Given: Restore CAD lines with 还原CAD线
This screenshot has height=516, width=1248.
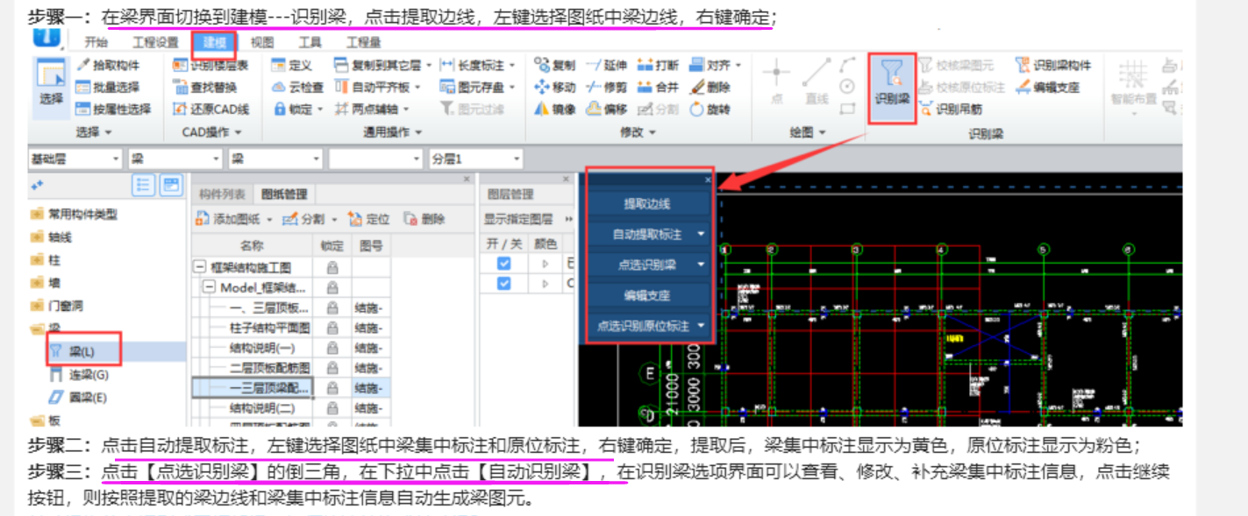Looking at the screenshot, I should tap(210, 109).
